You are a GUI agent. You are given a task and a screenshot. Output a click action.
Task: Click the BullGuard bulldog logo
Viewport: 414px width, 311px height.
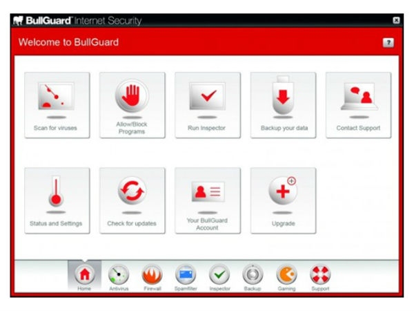(x=18, y=21)
